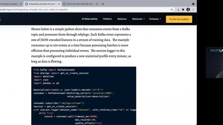This screenshot has width=223, height=125.
Task: Close the 'missing component' tab
Action: pyautogui.click(x=21, y=4)
